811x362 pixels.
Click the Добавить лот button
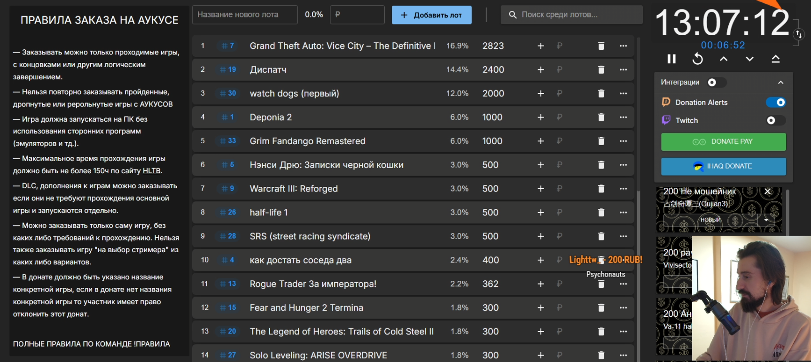[x=432, y=15]
